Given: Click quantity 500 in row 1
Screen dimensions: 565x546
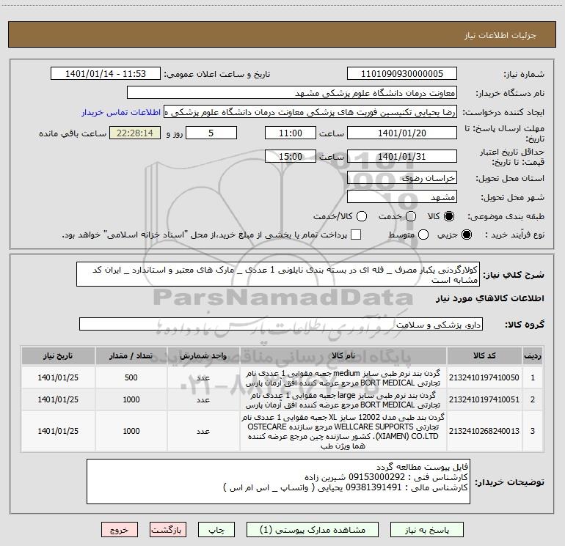Looking at the screenshot, I should (131, 377).
